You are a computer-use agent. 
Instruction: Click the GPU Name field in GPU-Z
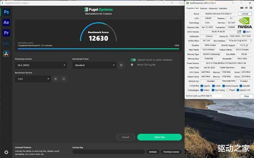(x=218, y=14)
